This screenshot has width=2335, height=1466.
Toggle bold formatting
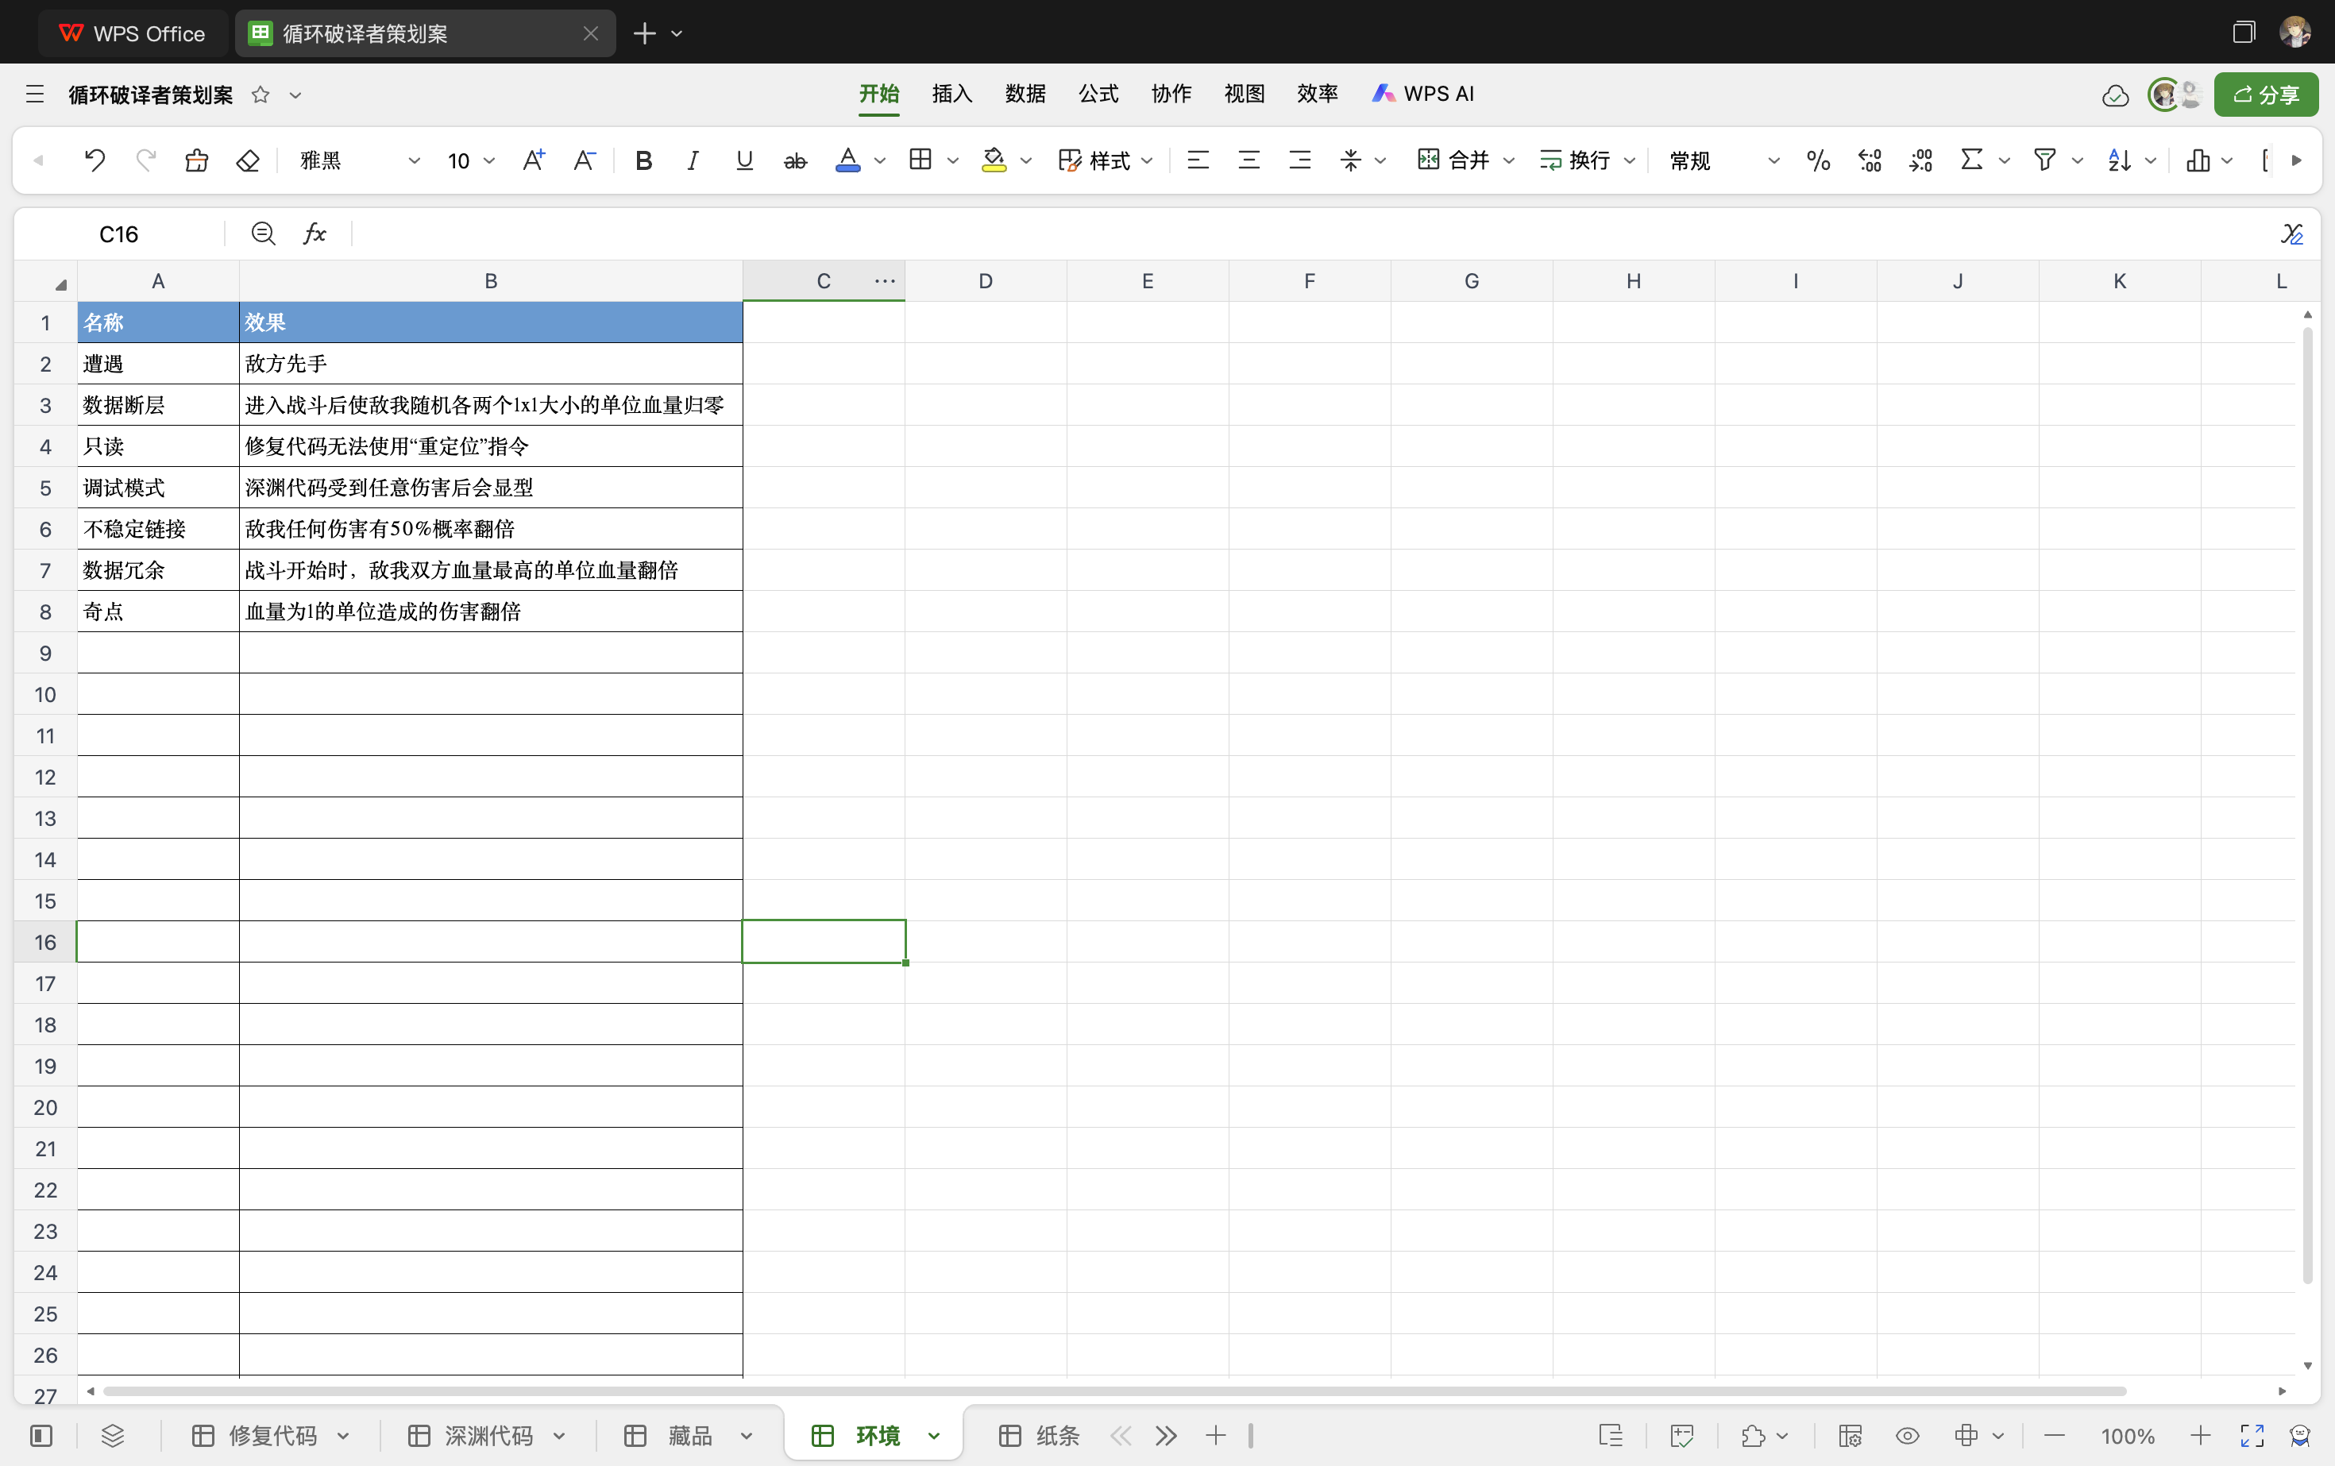(643, 160)
